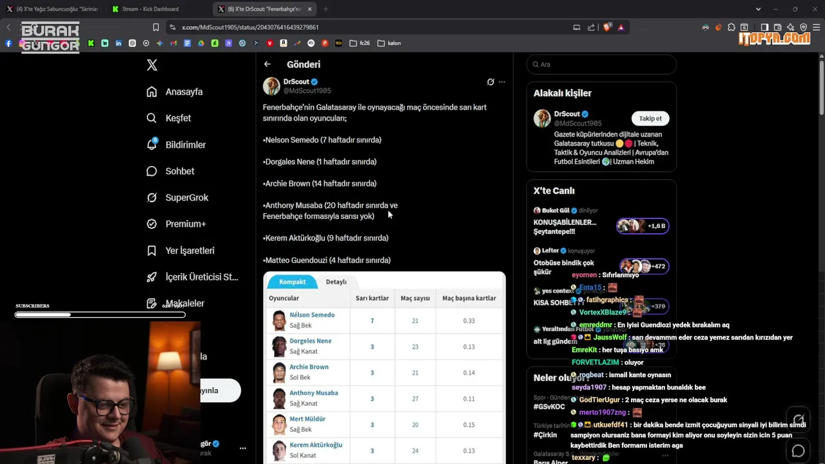Open a new browser tab
Screen dimensions: 825x464
click(x=325, y=9)
